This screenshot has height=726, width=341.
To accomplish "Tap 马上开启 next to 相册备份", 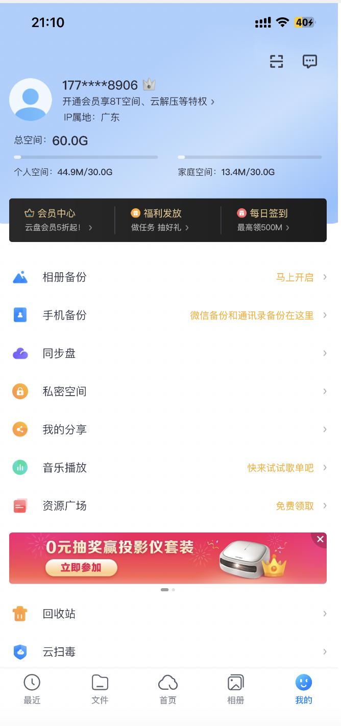I will [295, 277].
